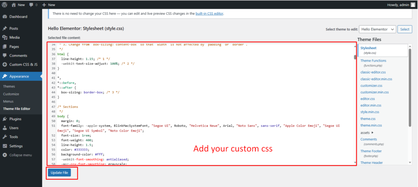Click the Collapse menu arrow icon
Screen dimensions: 418x187
[x=4, y=155]
